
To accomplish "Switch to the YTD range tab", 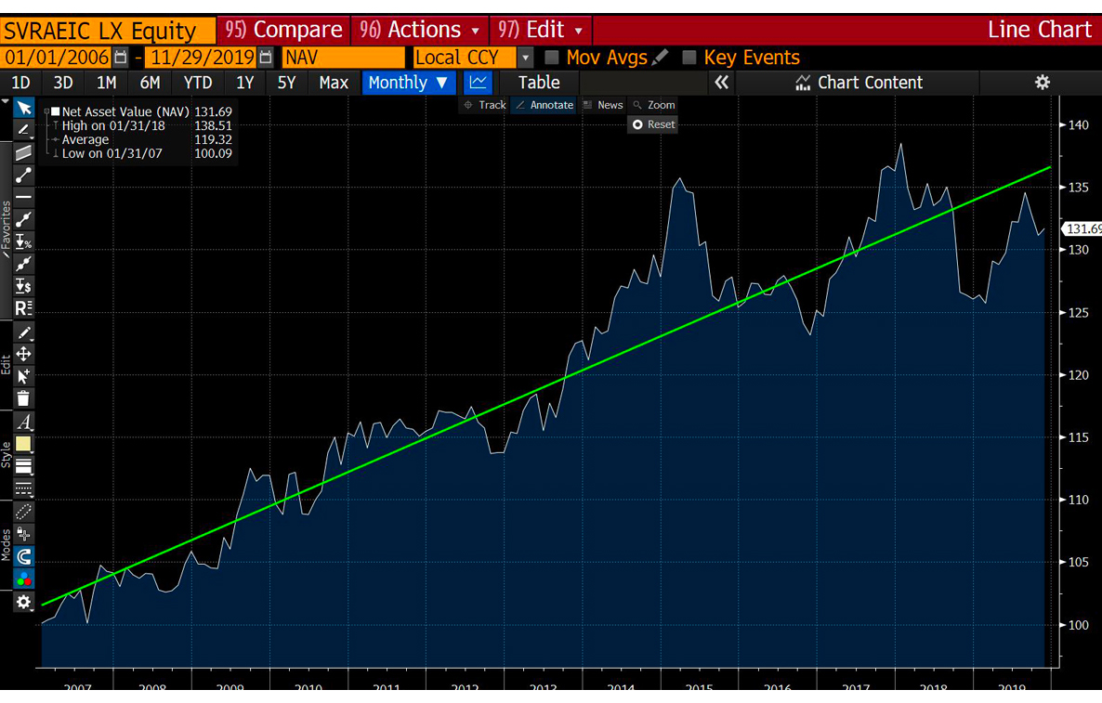I will coord(197,83).
